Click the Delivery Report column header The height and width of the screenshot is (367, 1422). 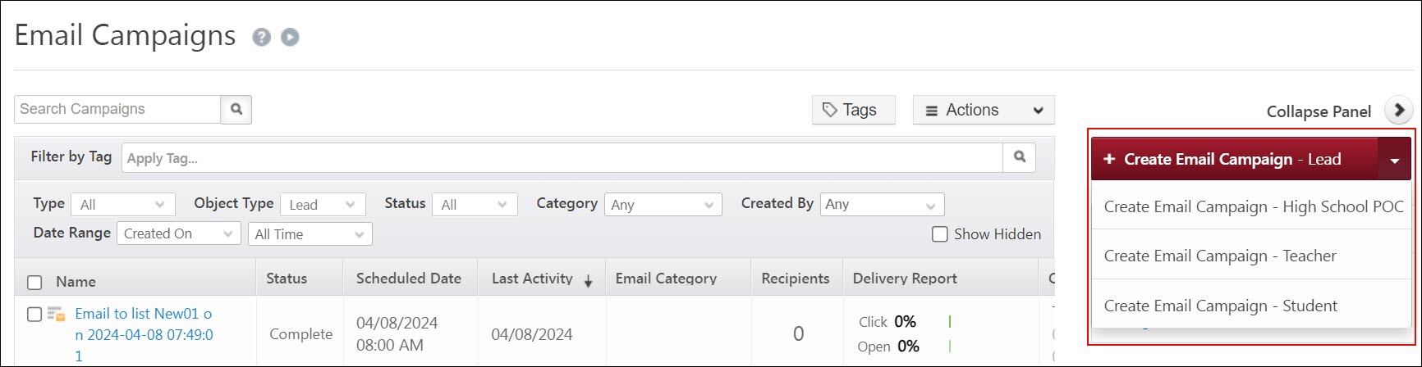click(x=905, y=279)
